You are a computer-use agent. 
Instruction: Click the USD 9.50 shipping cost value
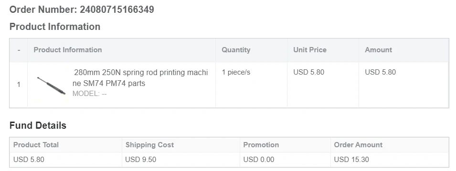coord(140,160)
